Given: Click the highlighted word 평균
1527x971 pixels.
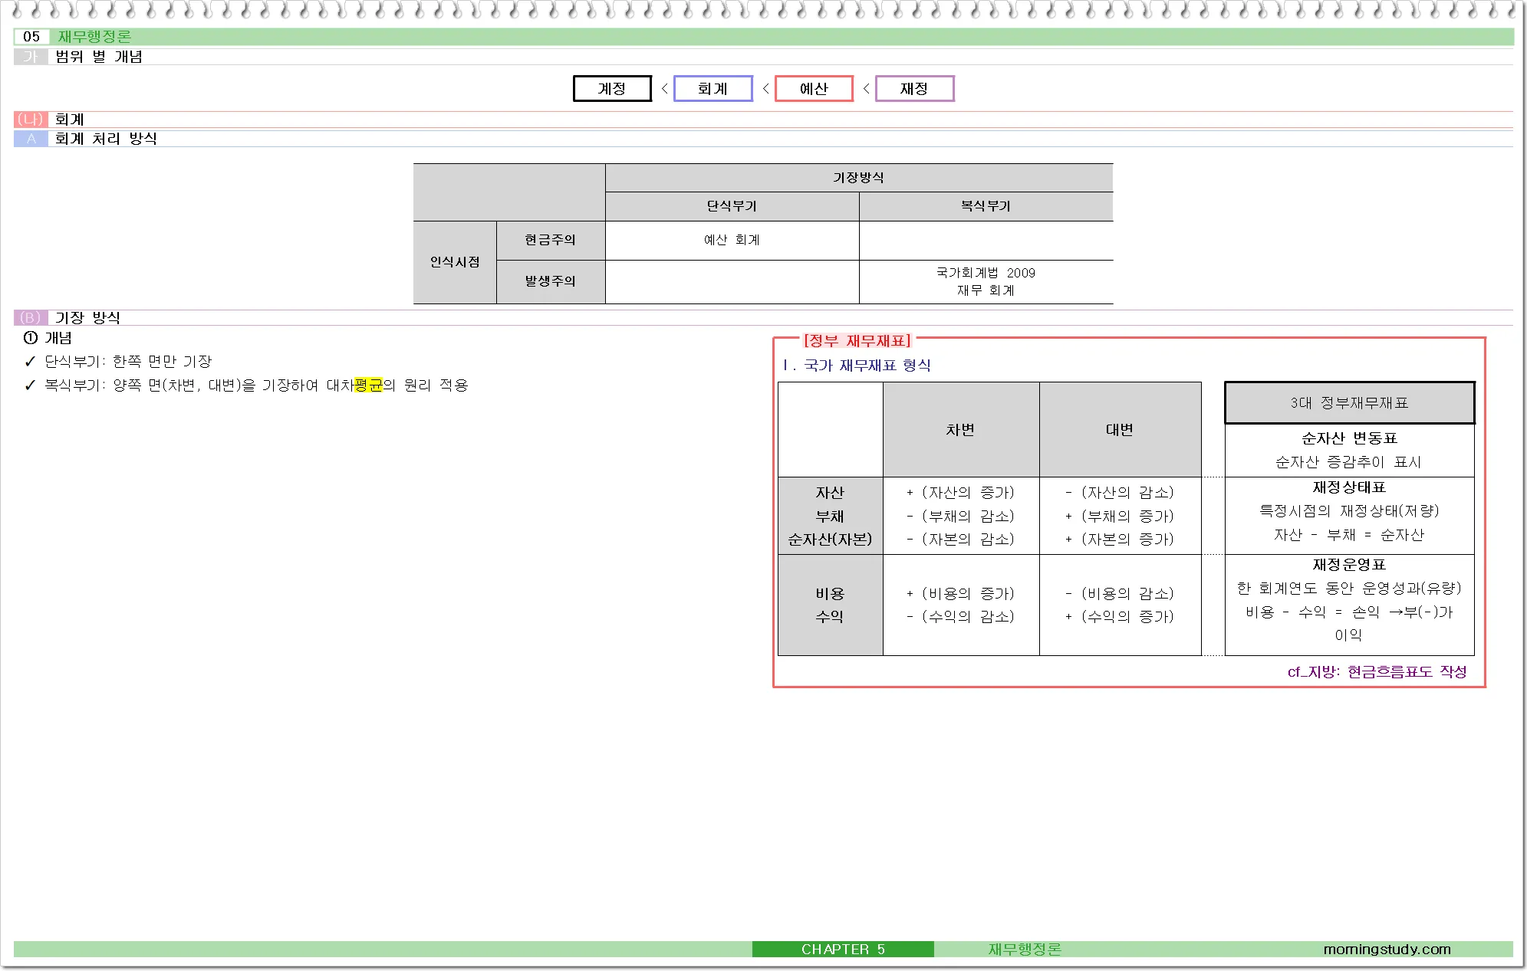Looking at the screenshot, I should coord(368,385).
